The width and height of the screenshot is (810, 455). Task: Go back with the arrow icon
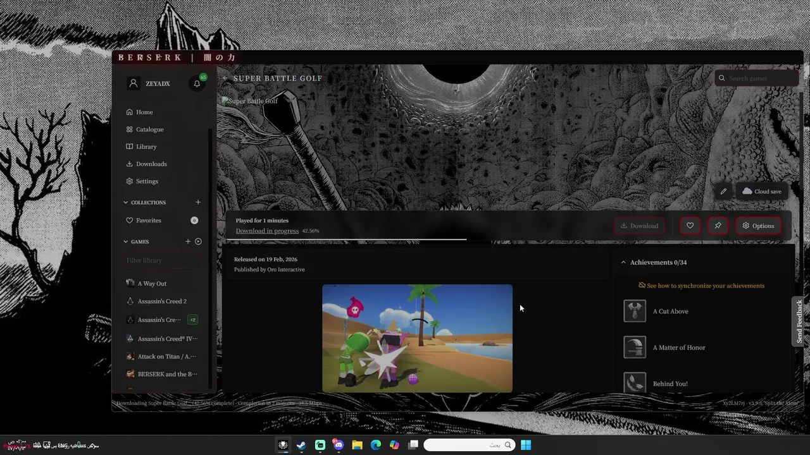click(225, 78)
